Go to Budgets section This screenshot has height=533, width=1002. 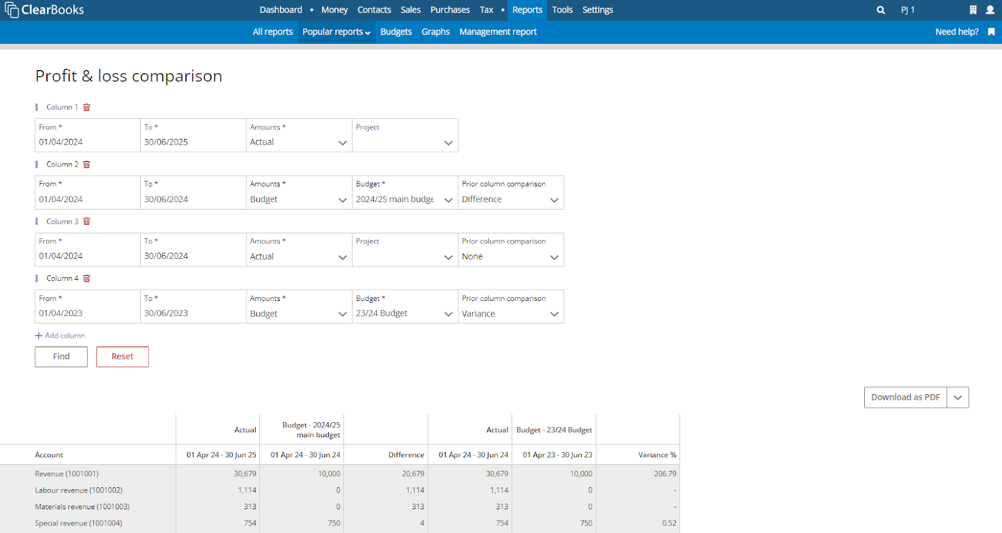(396, 32)
